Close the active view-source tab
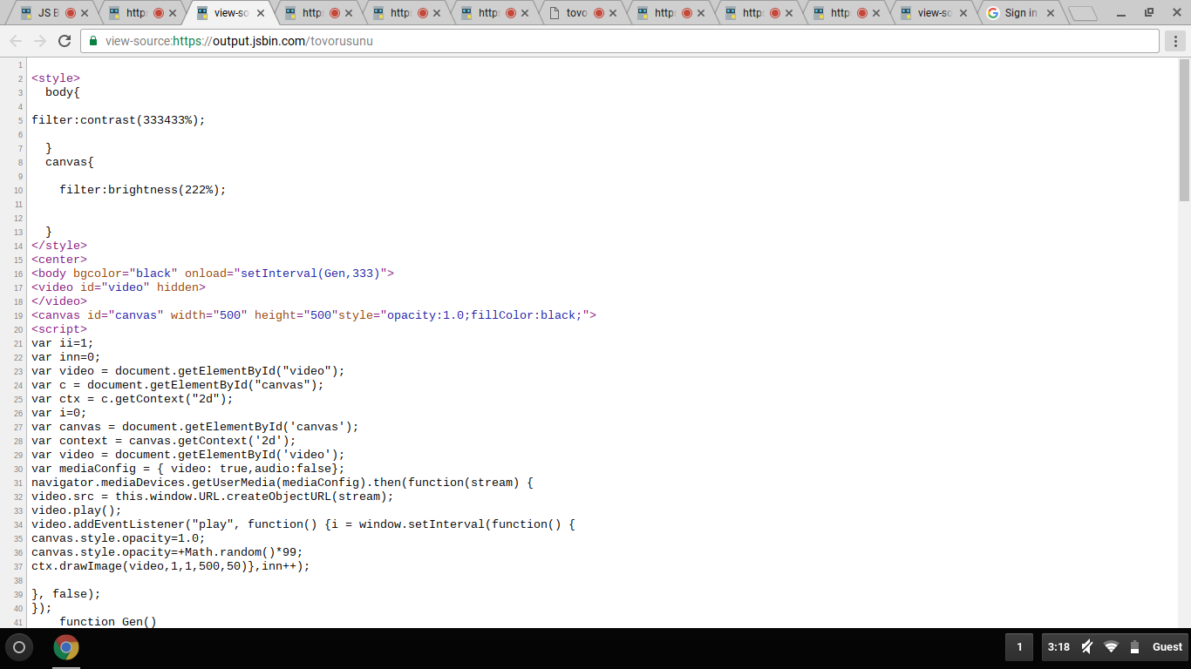This screenshot has width=1191, height=669. point(262,13)
